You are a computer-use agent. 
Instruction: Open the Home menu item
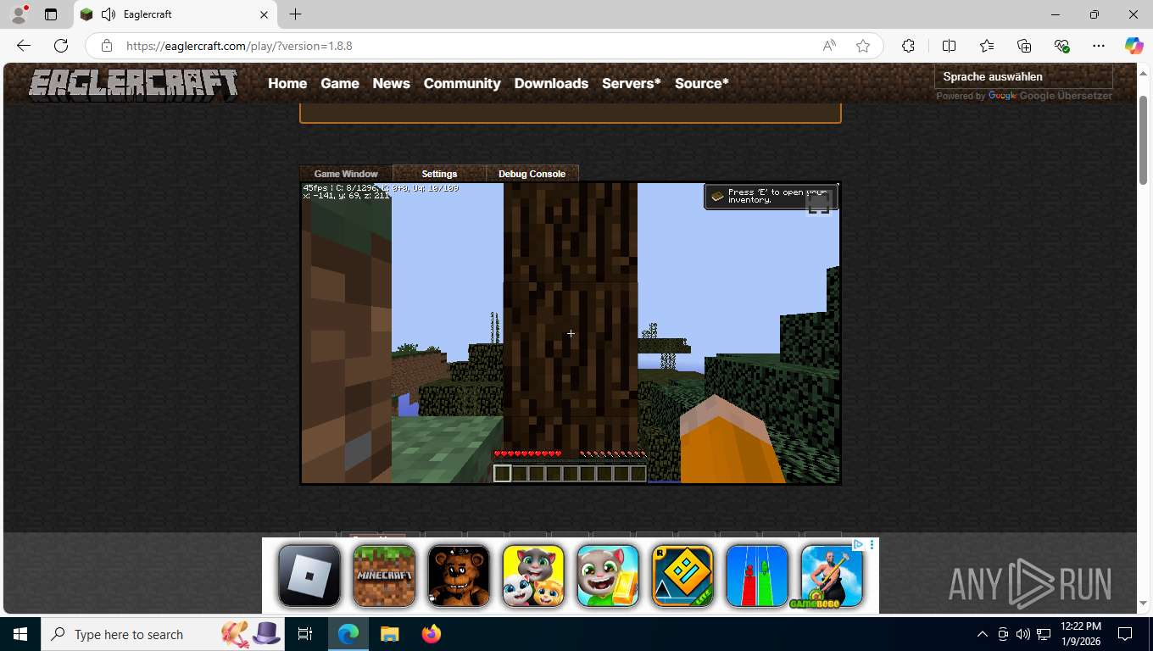point(287,83)
